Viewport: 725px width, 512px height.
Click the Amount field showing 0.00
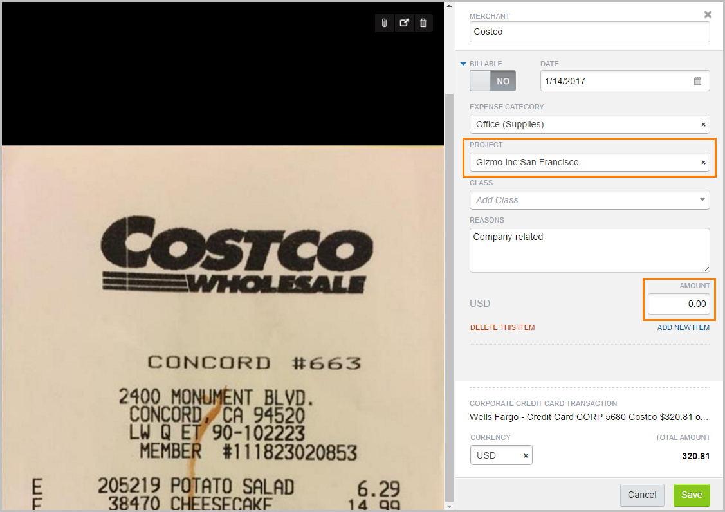[679, 304]
